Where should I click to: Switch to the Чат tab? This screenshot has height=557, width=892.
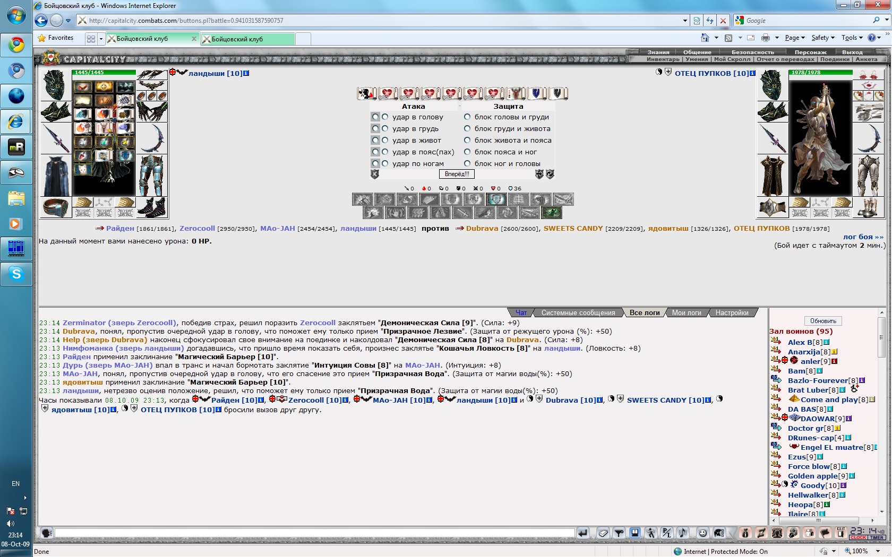(x=521, y=313)
